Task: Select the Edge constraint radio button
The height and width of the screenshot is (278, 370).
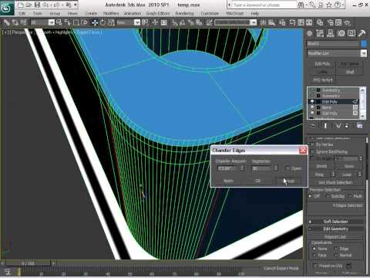Action: 336,249
